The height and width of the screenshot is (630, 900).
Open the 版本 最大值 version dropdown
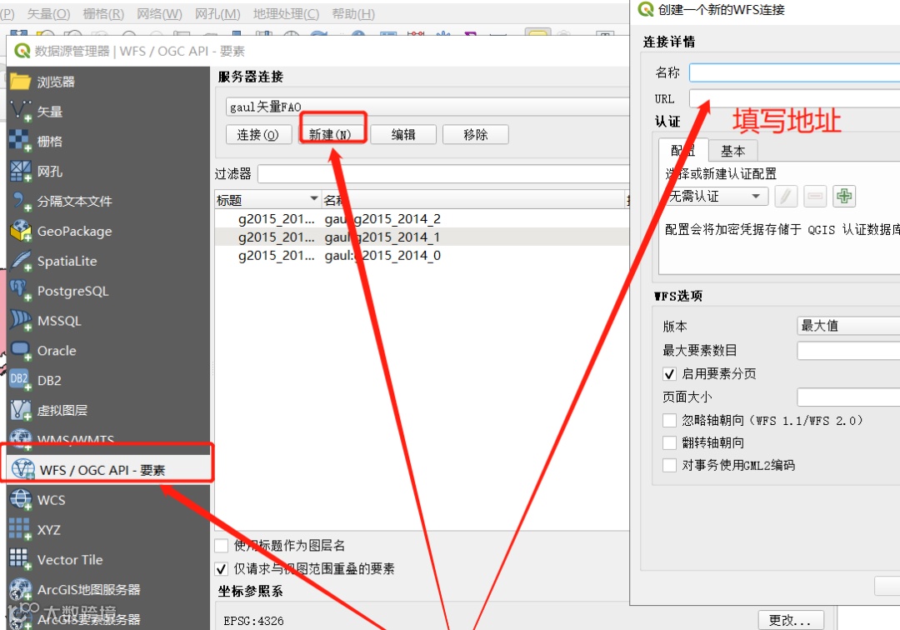click(x=848, y=326)
